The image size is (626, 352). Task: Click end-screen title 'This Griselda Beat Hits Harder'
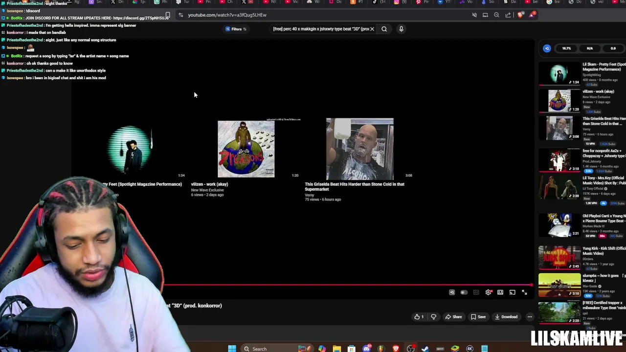tap(355, 187)
